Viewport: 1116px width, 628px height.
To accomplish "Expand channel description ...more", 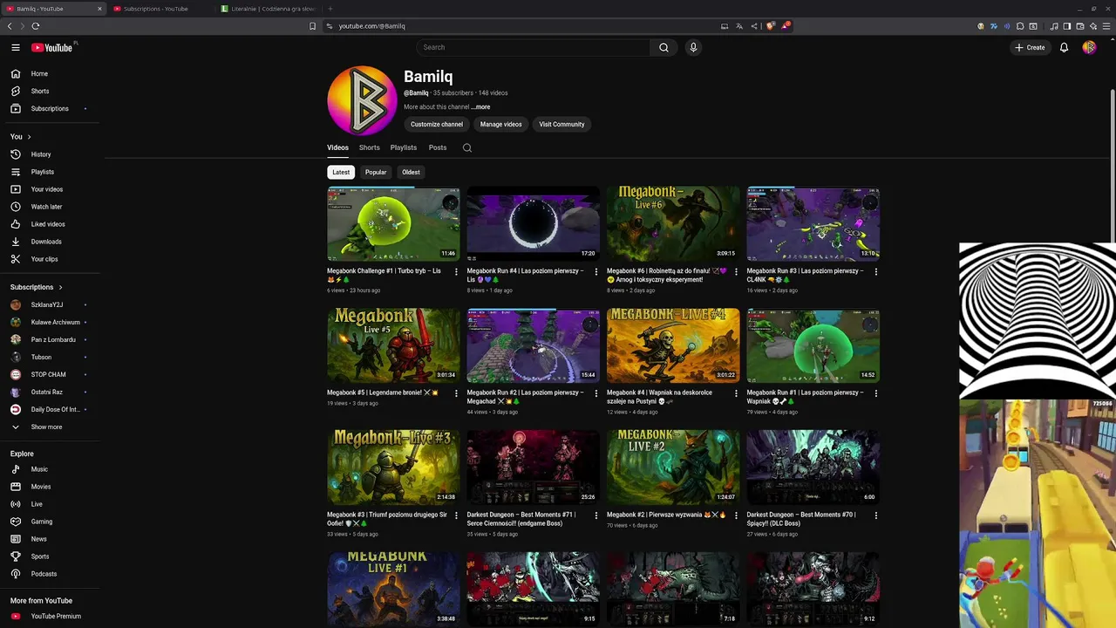I will tap(481, 107).
